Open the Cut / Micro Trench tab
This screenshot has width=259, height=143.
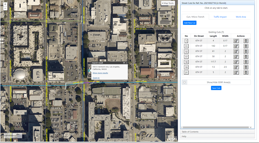195,17
